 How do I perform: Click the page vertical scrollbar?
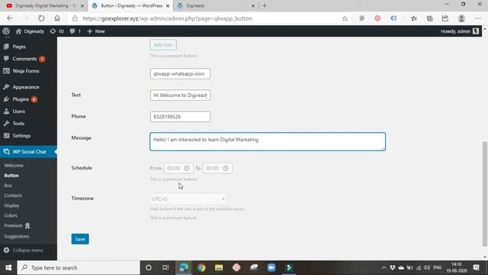click(x=485, y=193)
